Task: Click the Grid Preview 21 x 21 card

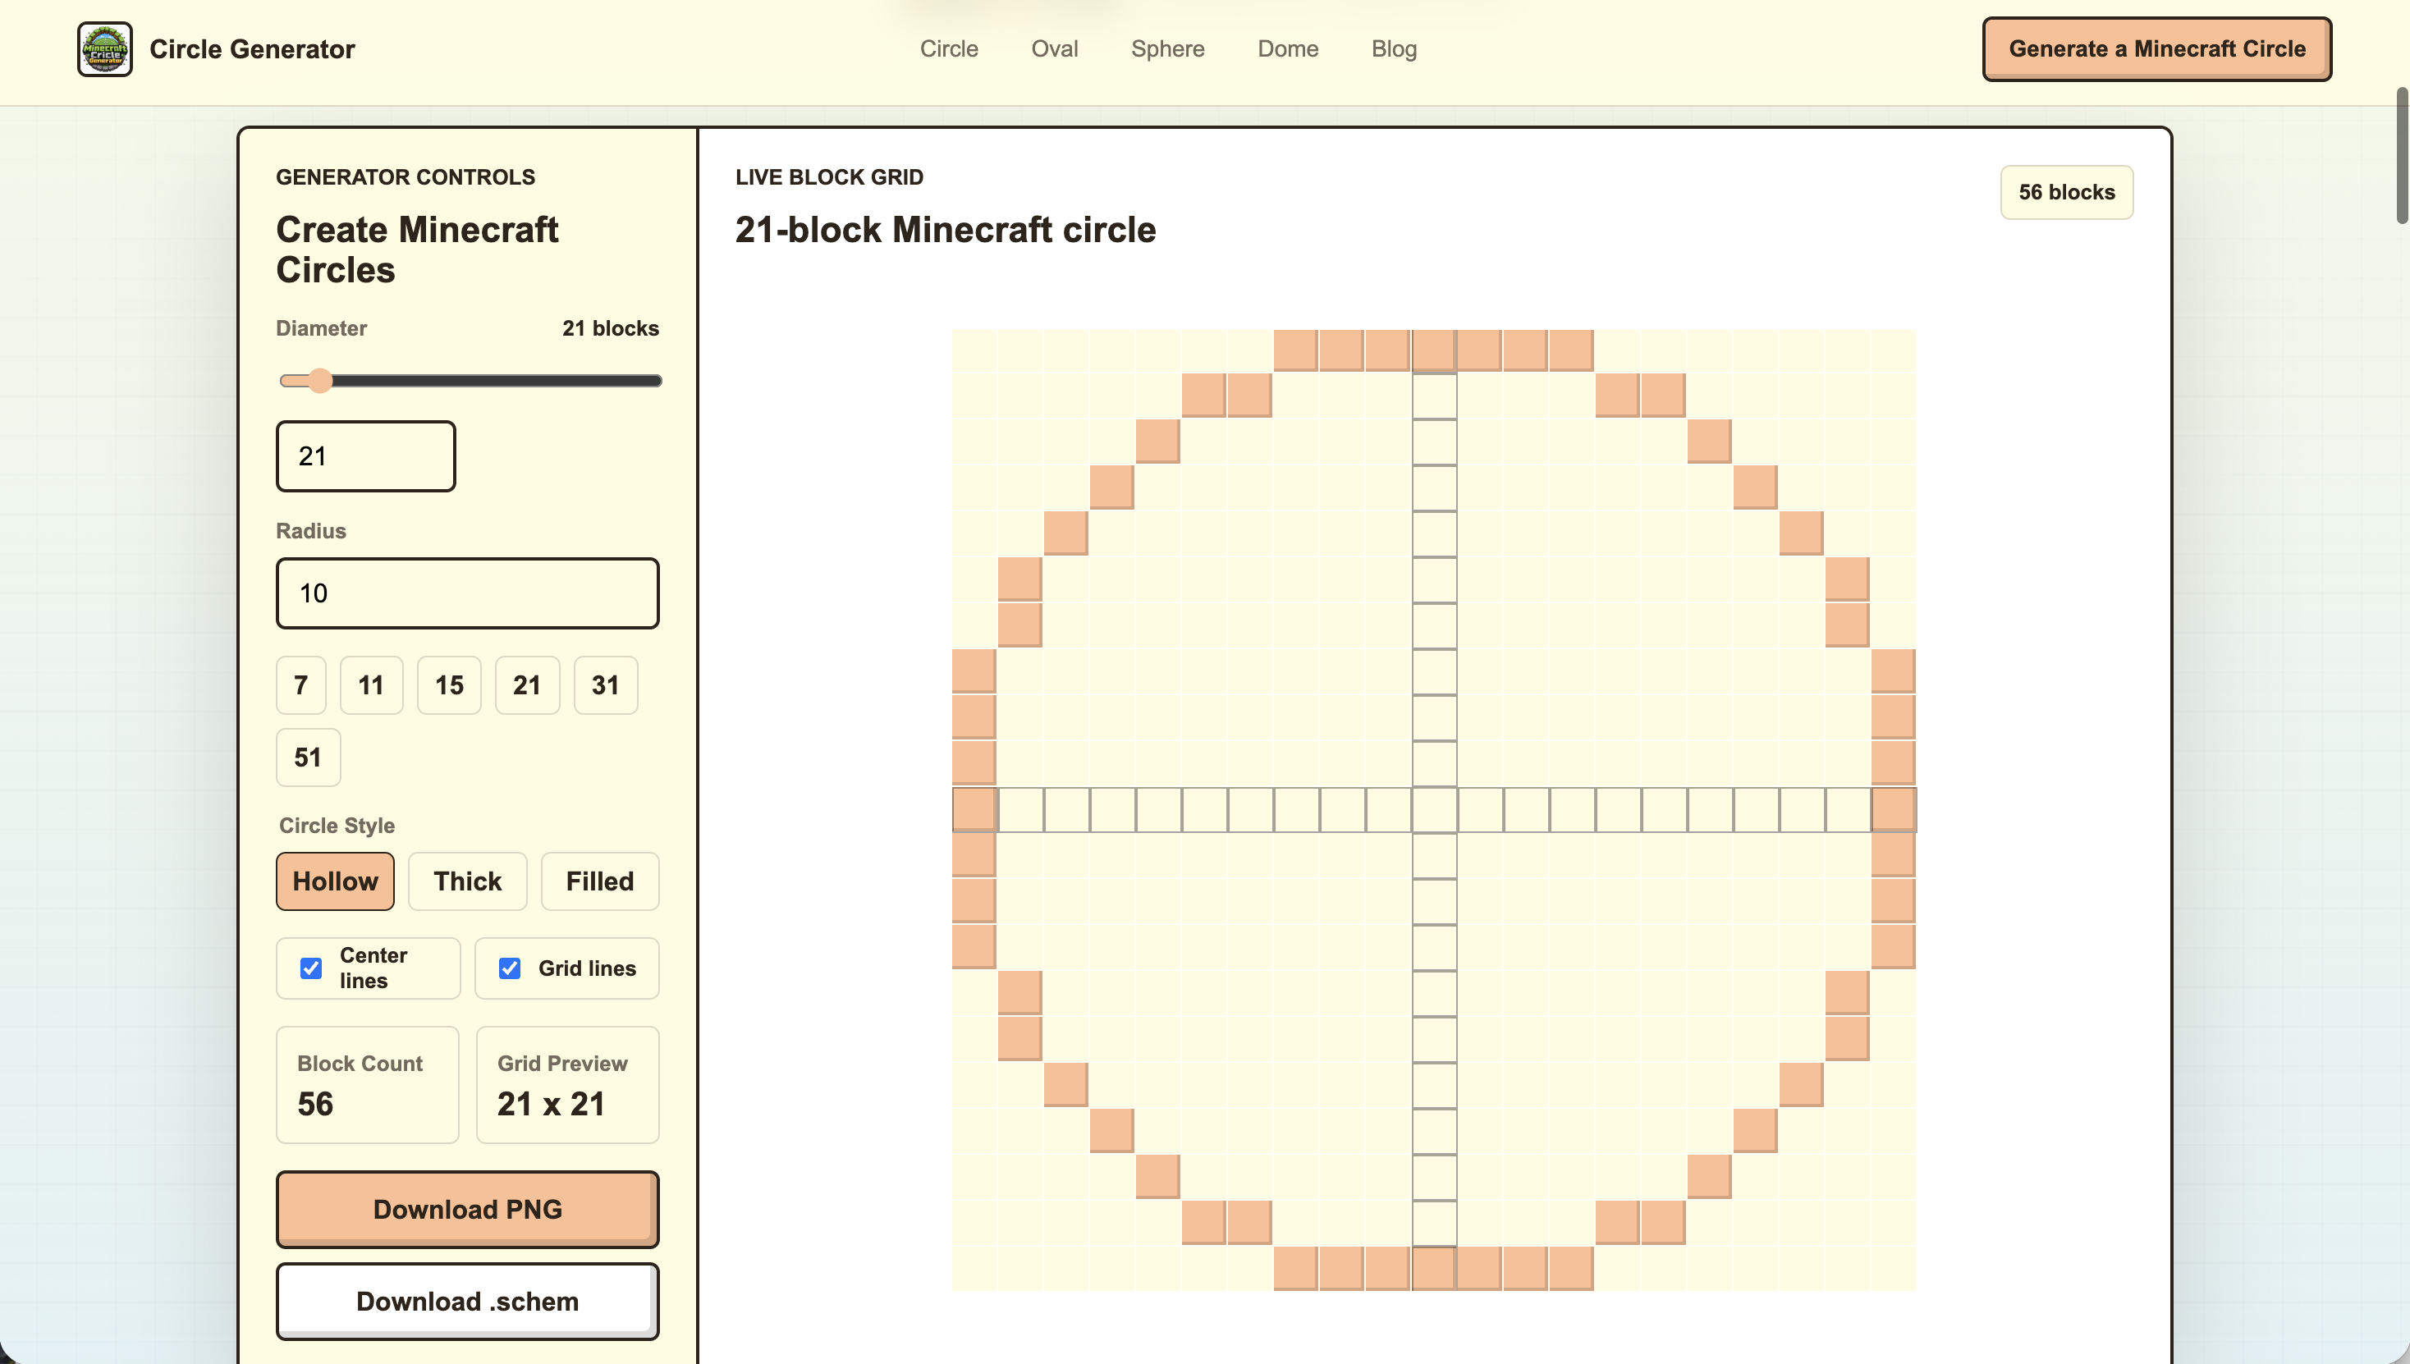Action: (567, 1084)
